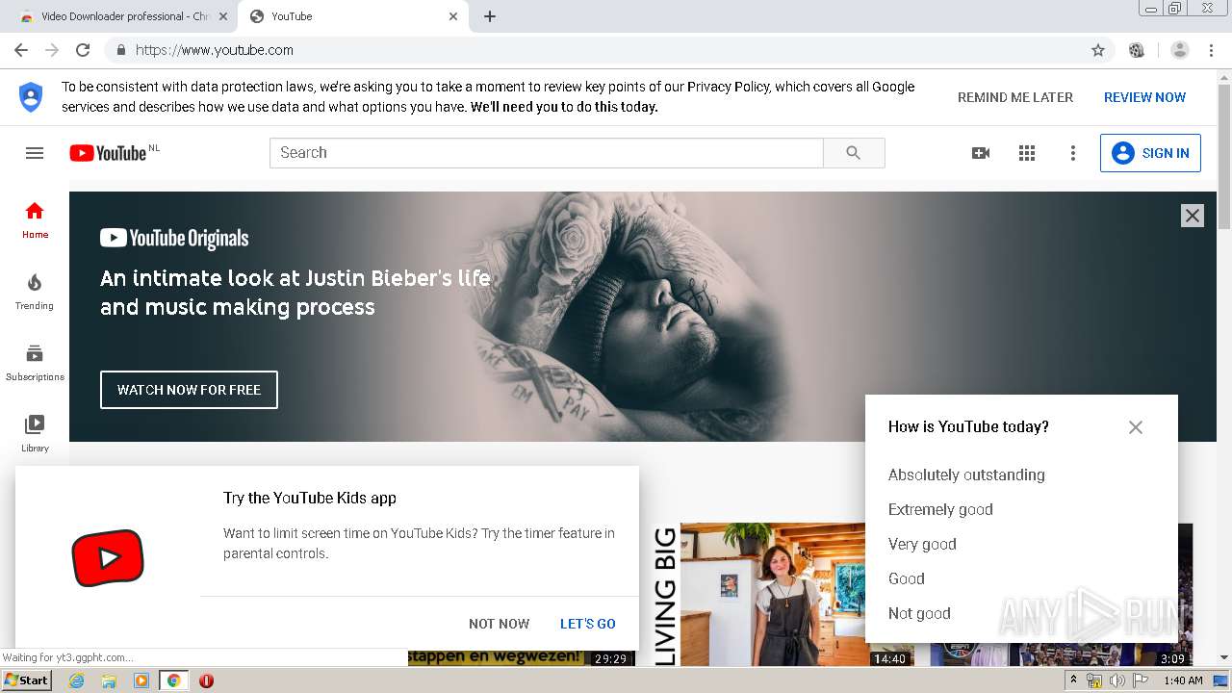Open the media player taskbar icon

click(x=141, y=680)
